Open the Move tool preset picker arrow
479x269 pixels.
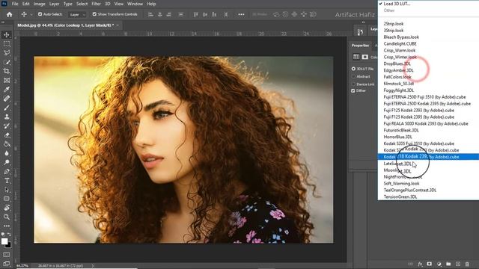click(x=31, y=14)
